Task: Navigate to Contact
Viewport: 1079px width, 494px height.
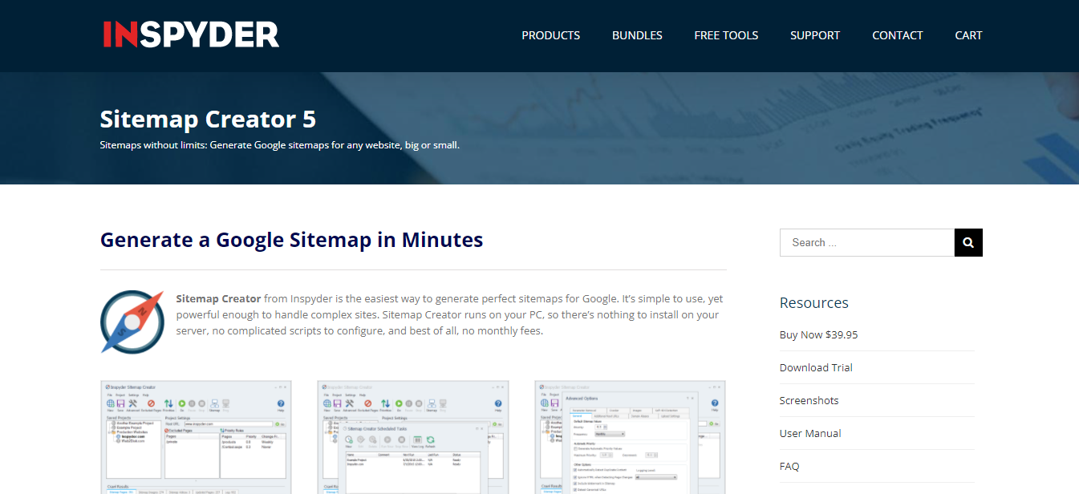Action: pyautogui.click(x=898, y=35)
